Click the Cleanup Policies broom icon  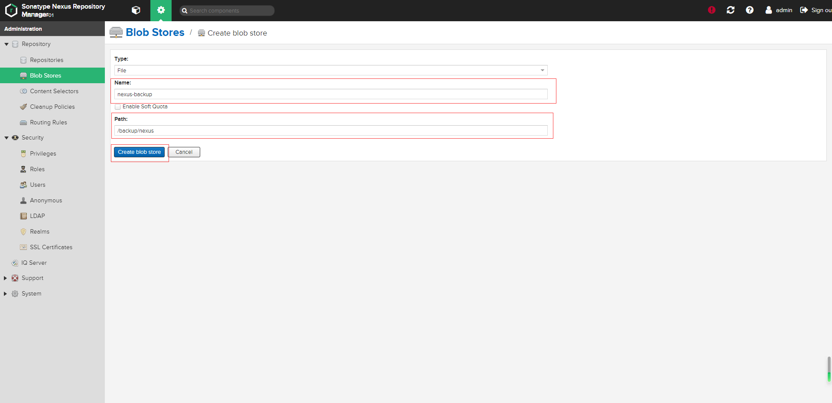pos(23,107)
